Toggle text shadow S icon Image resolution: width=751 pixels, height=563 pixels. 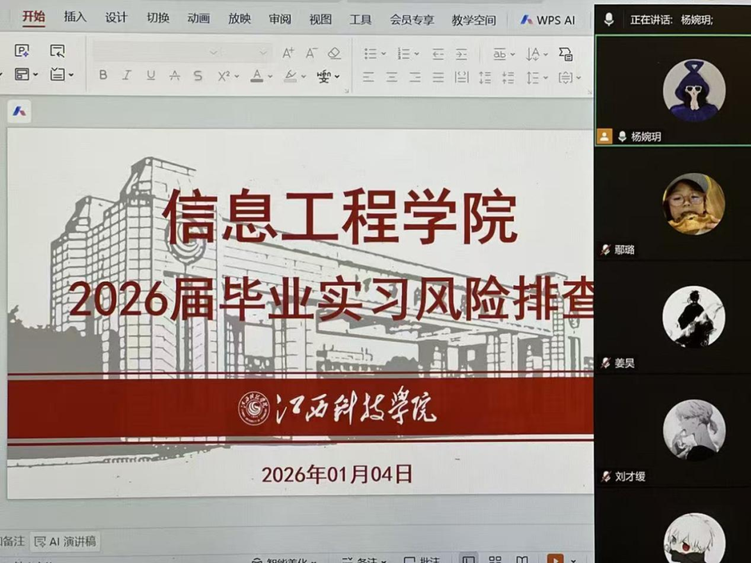click(197, 76)
